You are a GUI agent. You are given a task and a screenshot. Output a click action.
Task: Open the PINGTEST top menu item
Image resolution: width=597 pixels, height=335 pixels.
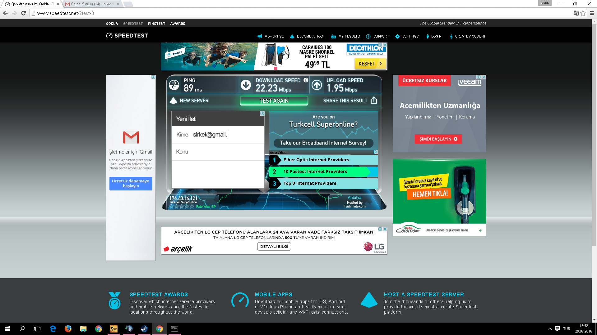coord(156,24)
